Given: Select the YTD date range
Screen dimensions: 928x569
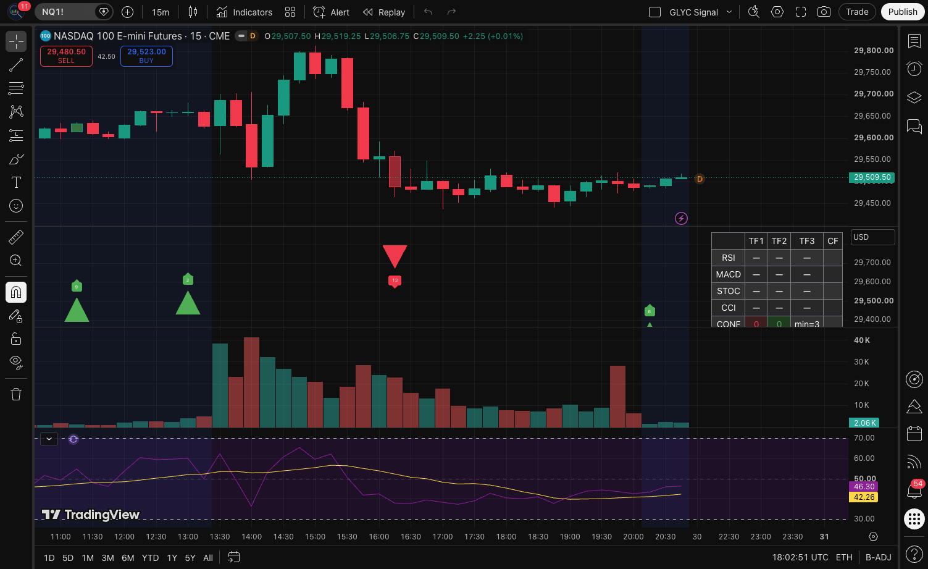Looking at the screenshot, I should pos(150,558).
